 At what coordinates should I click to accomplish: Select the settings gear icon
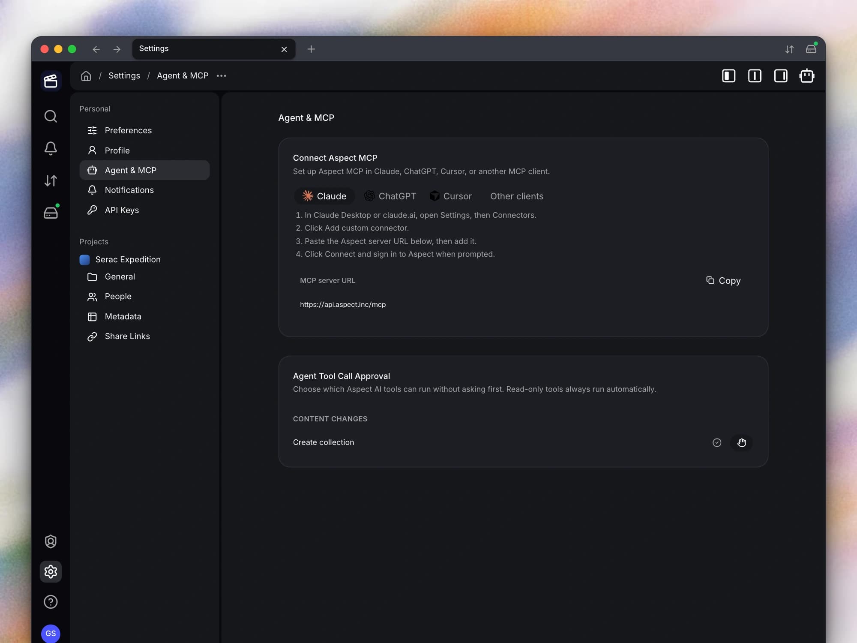(51, 571)
